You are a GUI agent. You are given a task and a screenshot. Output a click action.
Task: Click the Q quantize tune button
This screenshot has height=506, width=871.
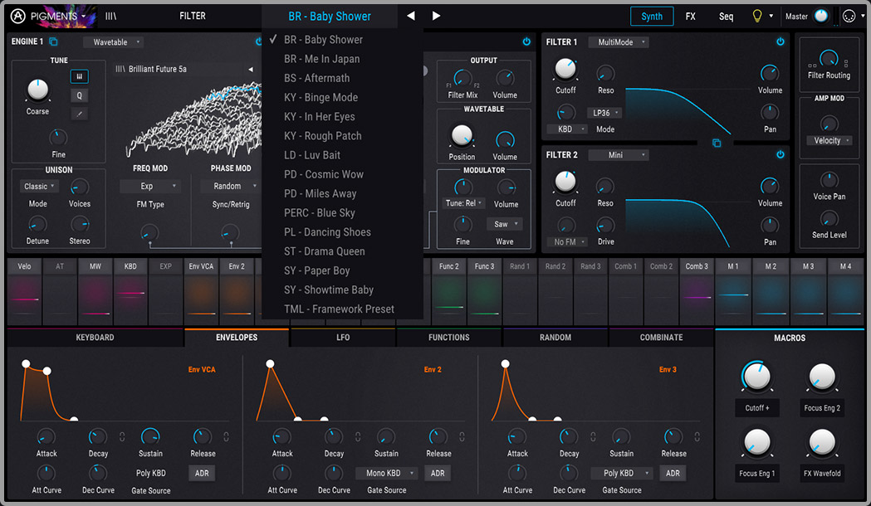pyautogui.click(x=80, y=95)
